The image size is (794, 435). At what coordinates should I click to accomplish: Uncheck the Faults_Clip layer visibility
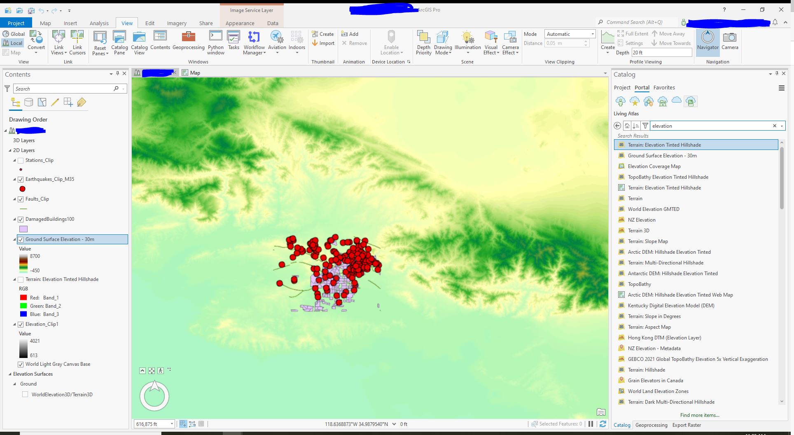pyautogui.click(x=21, y=199)
